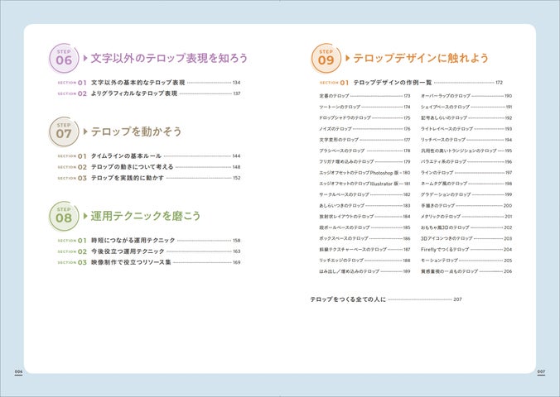Select entry 'テロップデザインの作例一覧'
This screenshot has height=397, width=560.
[x=393, y=83]
